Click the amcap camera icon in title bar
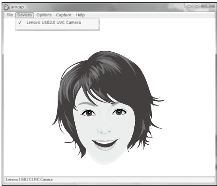The image size is (217, 186). [7, 7]
